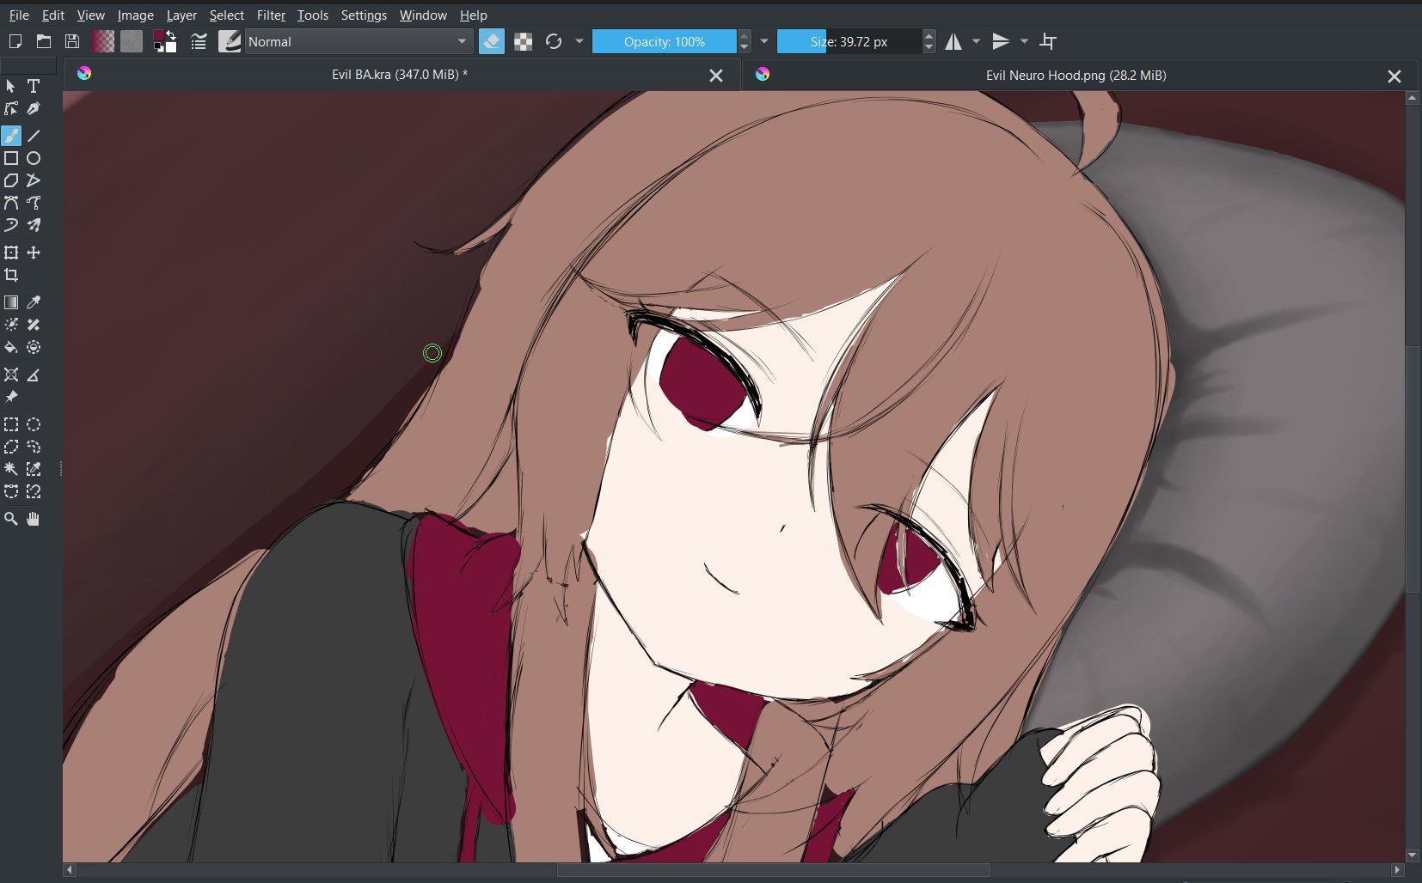Select the Bezier Curve Selection tool
Screen dimensions: 1422x883
pyautogui.click(x=11, y=491)
